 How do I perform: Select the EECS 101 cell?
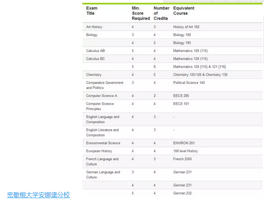[181, 104]
